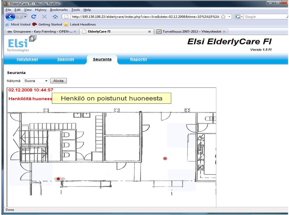289x215 pixels.
Task: Click the Aloita button
Action: 58,81
